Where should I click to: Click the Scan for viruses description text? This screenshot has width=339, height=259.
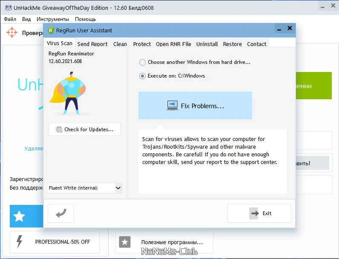210,150
